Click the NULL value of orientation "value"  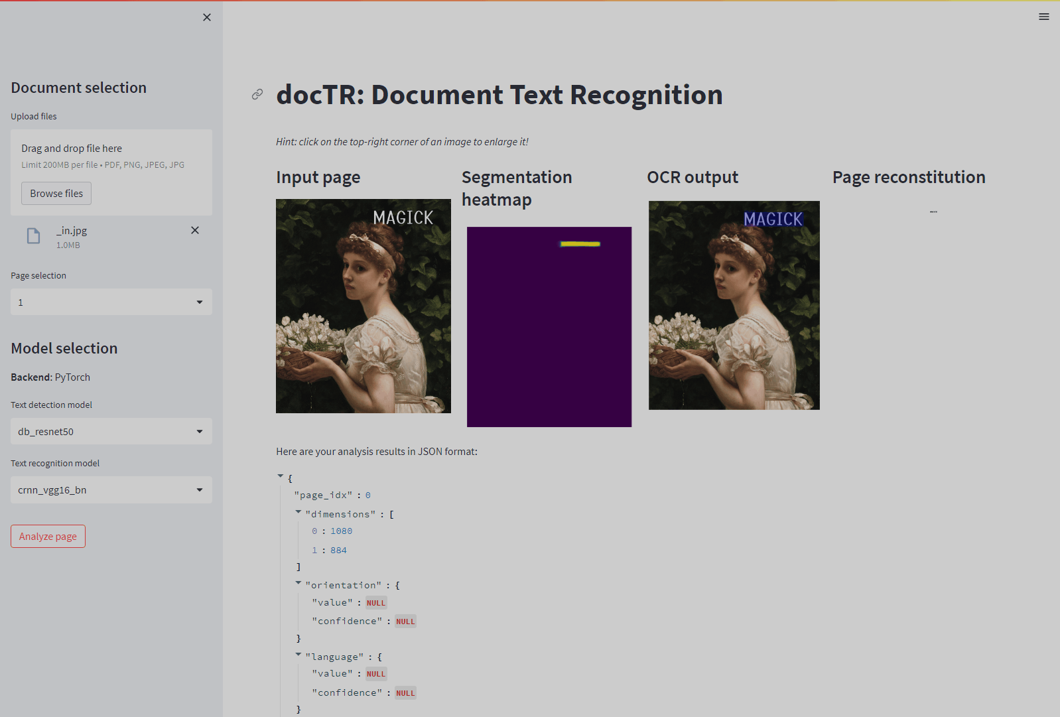point(376,603)
